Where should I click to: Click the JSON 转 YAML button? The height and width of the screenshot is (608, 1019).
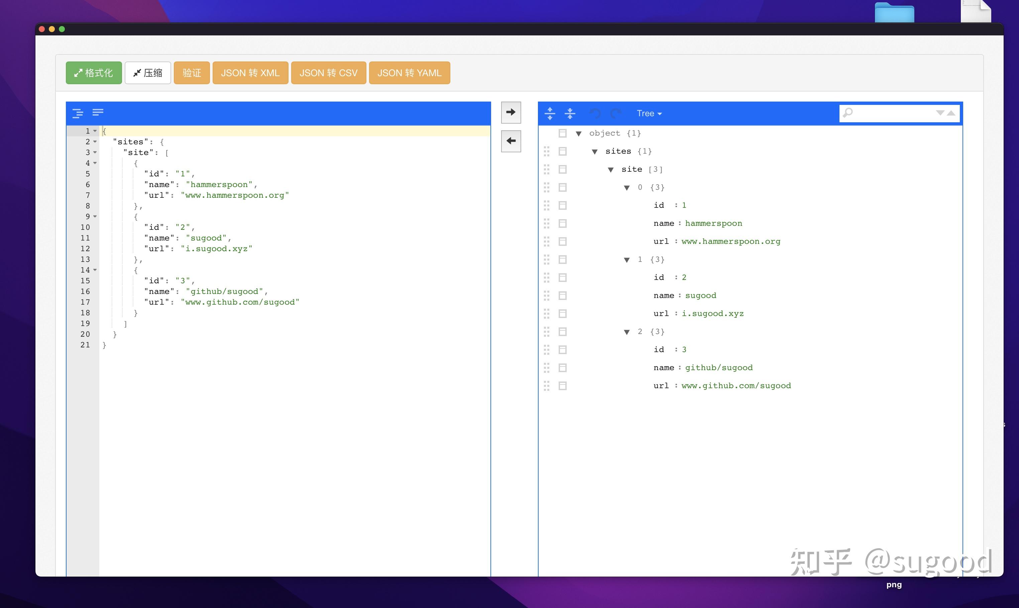tap(409, 73)
